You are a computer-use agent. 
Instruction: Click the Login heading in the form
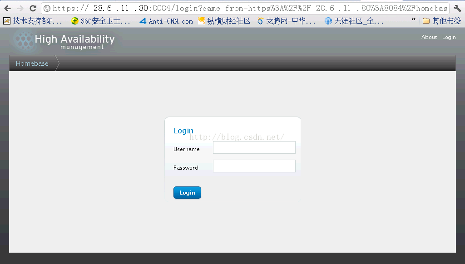(x=183, y=131)
